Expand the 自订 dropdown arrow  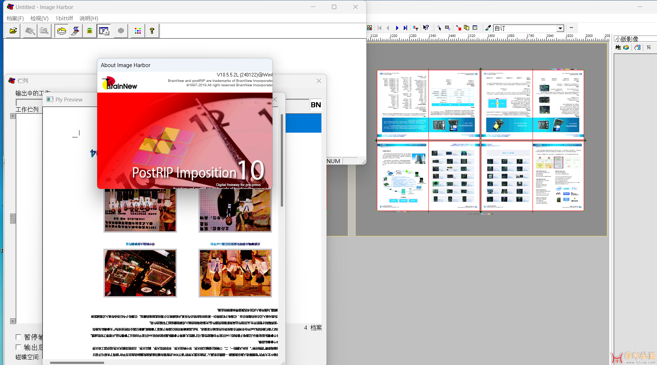(x=560, y=28)
